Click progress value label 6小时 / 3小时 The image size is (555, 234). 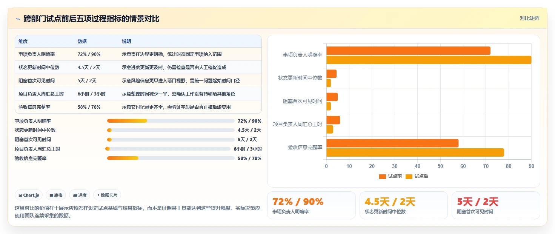coord(248,149)
